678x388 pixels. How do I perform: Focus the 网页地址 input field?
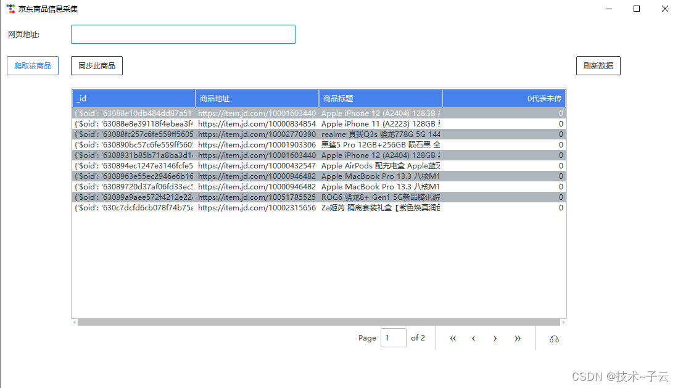[x=183, y=34]
